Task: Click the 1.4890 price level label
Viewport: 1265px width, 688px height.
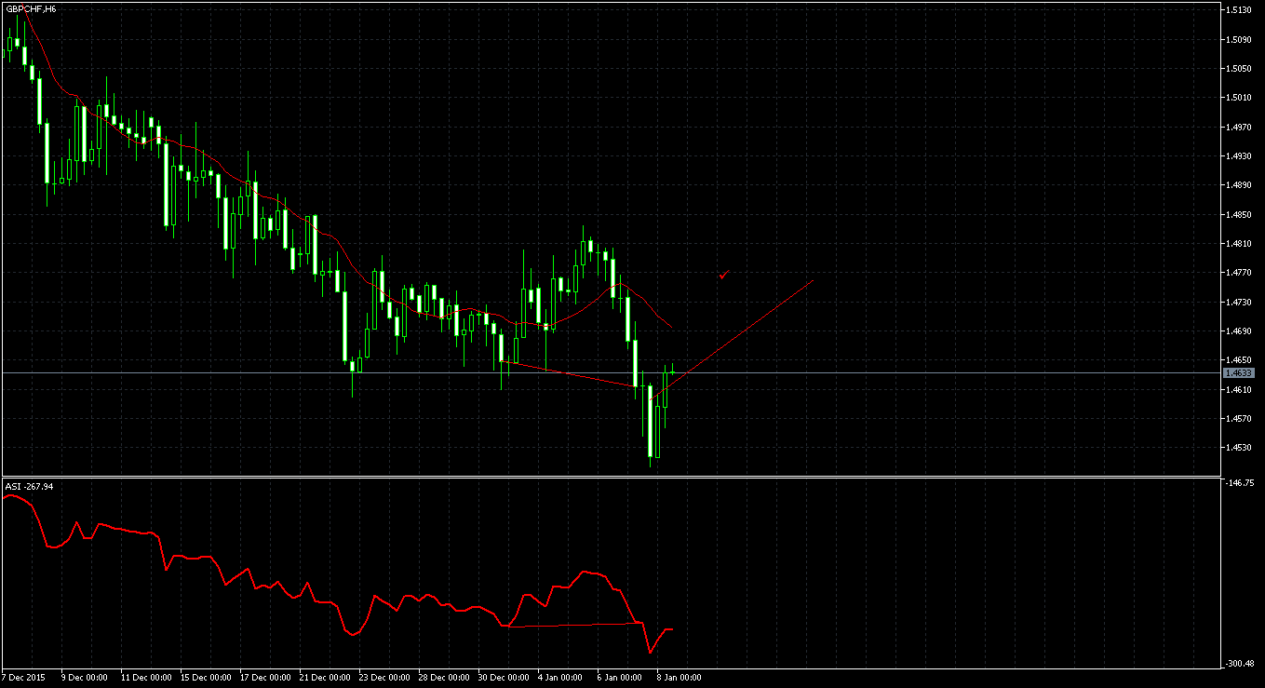Action: 1239,184
